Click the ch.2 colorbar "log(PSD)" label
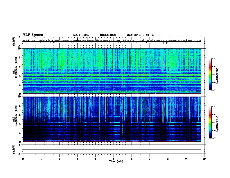Viewport: 230px width, 178px height. pyautogui.click(x=217, y=124)
